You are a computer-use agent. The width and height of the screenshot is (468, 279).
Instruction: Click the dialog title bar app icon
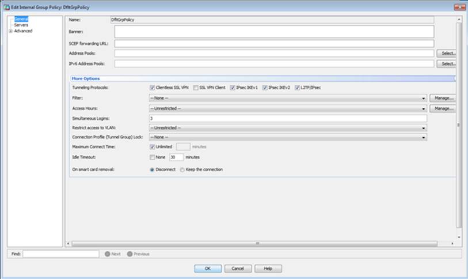coord(6,6)
